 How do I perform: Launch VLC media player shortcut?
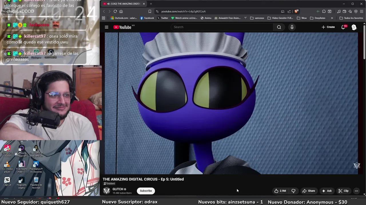pos(7,167)
